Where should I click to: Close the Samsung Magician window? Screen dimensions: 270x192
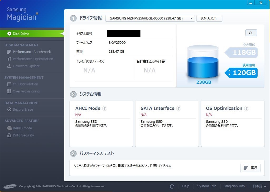click(x=261, y=3)
